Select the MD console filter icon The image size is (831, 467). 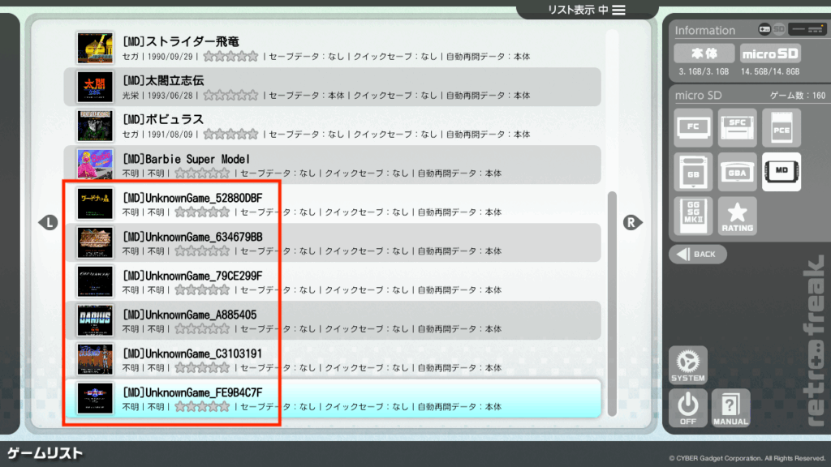click(x=781, y=172)
